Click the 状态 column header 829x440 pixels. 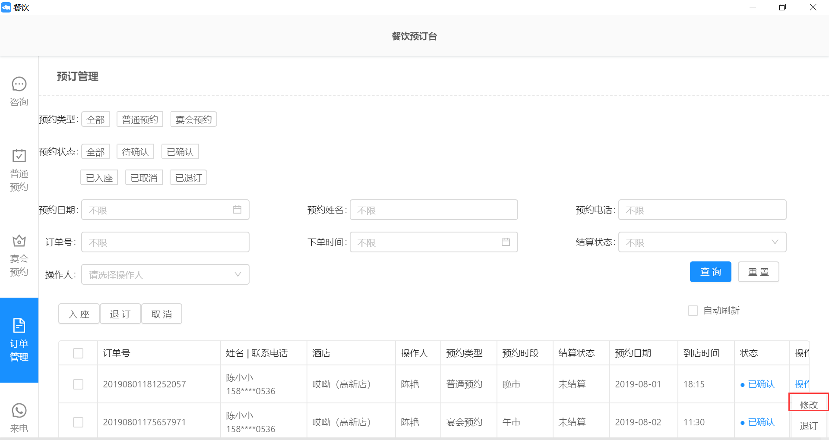pos(749,353)
